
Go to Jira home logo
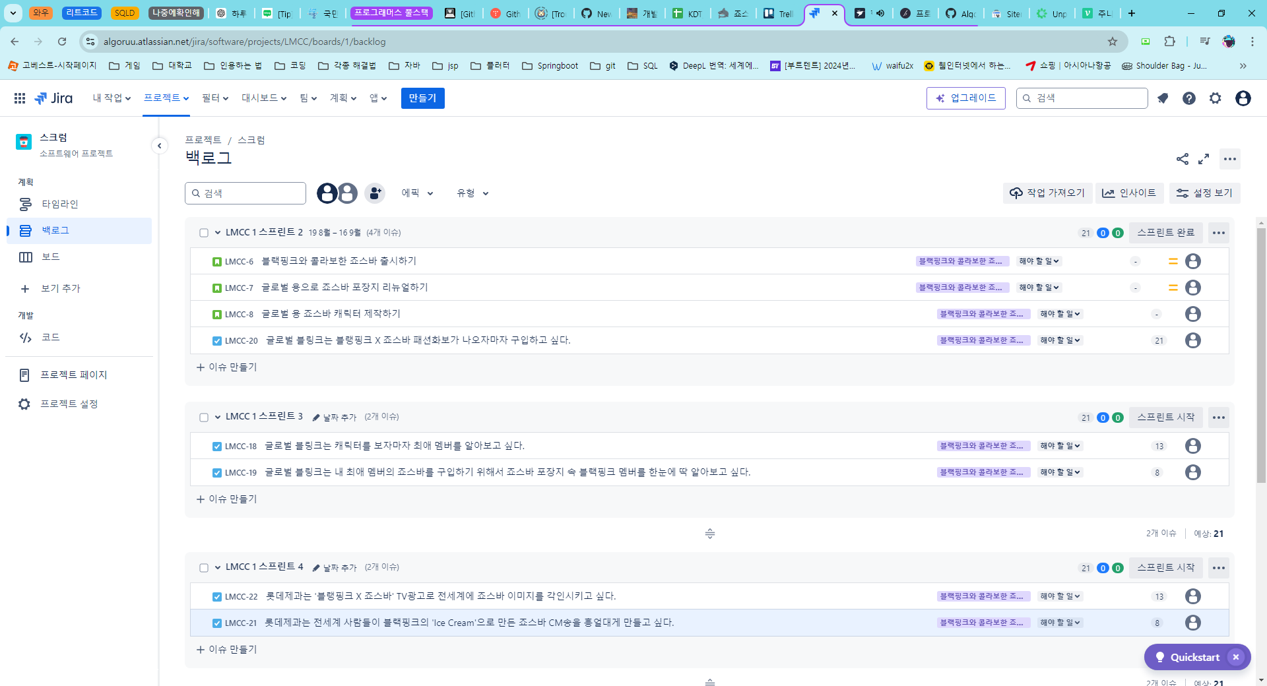(x=53, y=98)
